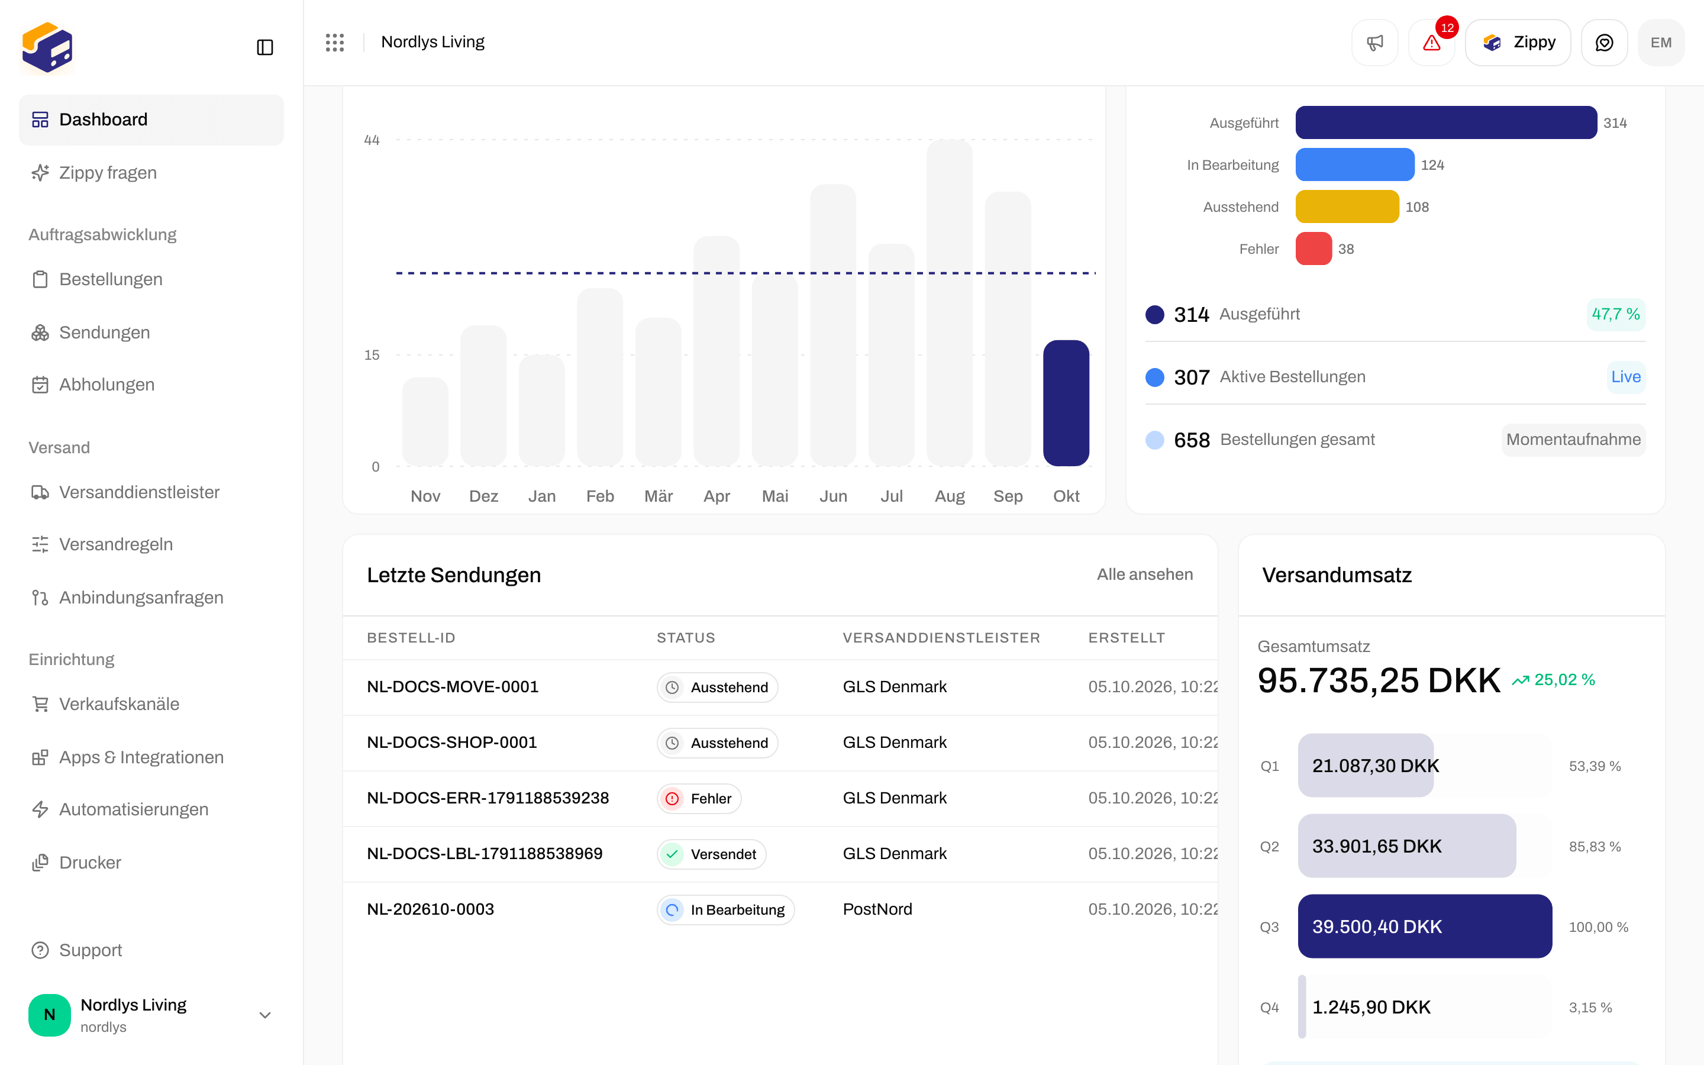View the 12 alert warnings

[x=1431, y=42]
